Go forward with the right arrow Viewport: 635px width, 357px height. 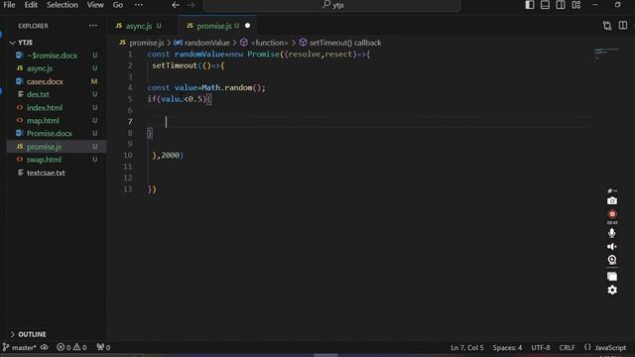point(191,5)
